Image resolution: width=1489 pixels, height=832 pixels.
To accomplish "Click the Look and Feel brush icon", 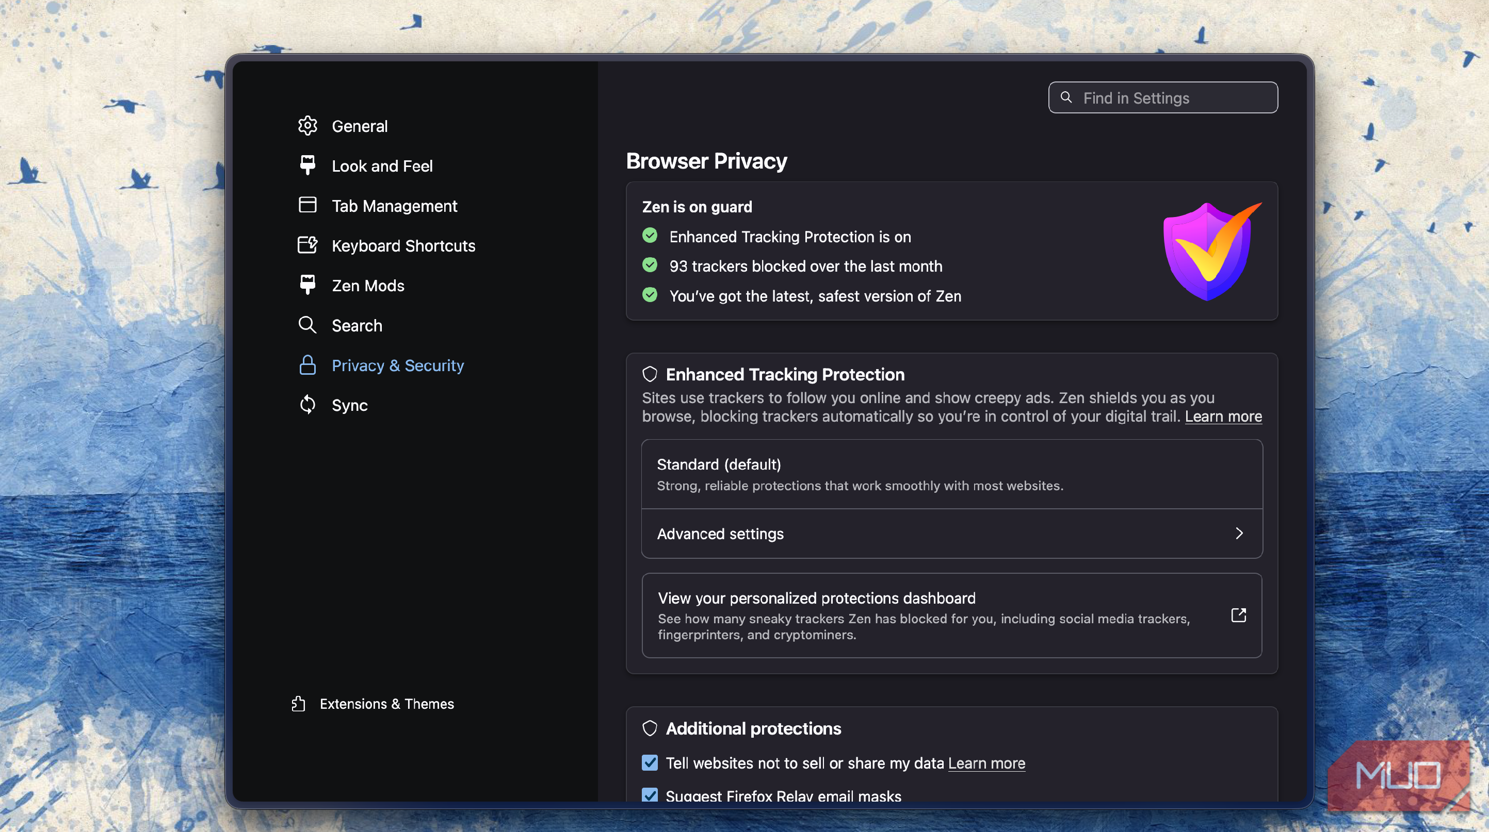I will 307,165.
